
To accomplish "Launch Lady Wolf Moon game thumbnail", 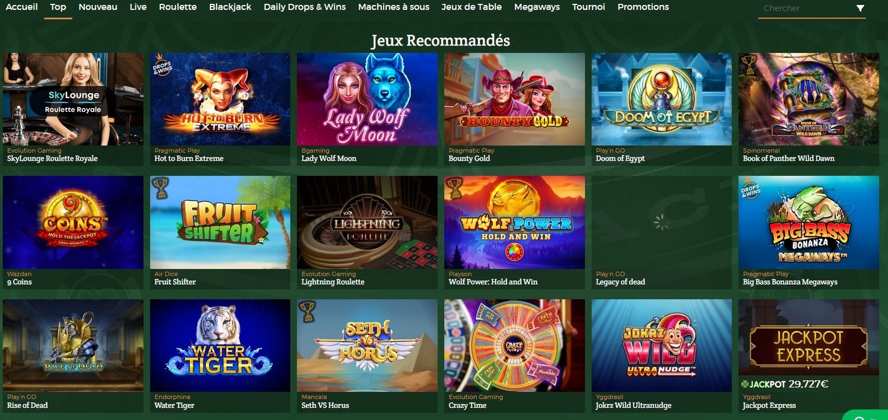I will tap(367, 99).
